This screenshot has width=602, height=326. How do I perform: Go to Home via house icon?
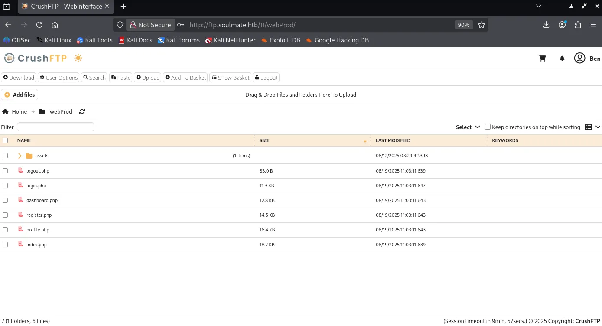[5, 111]
